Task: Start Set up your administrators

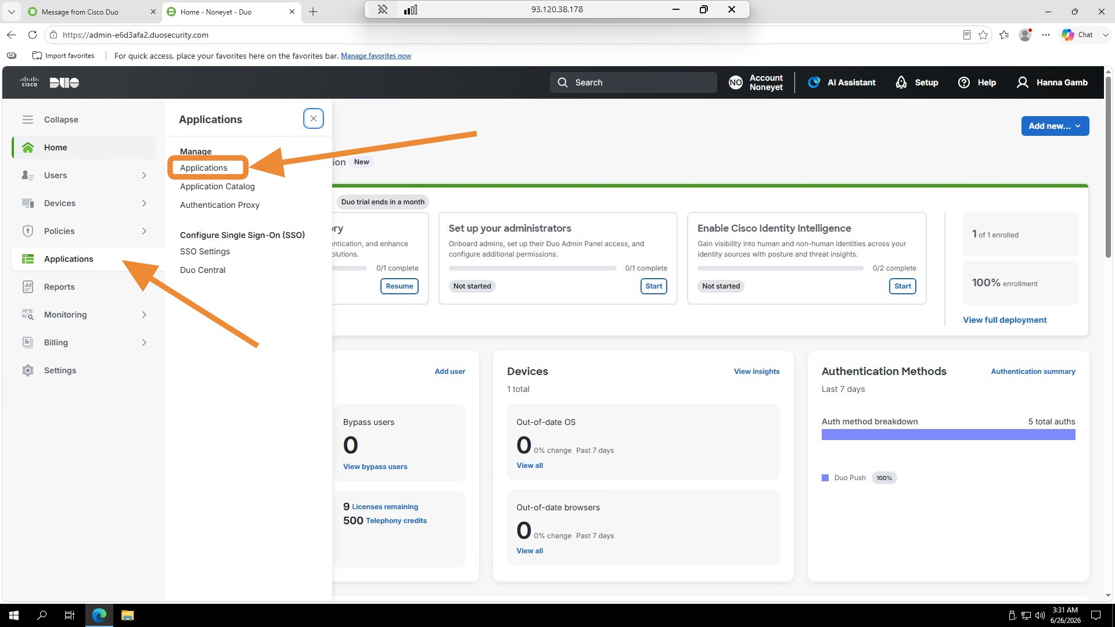Action: (x=653, y=286)
